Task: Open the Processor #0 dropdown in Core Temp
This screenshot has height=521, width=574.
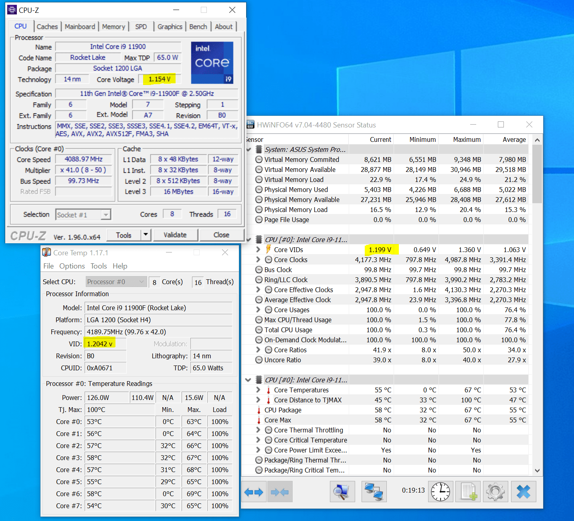Action: tap(116, 282)
